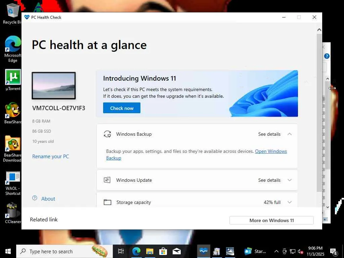Open Microsoft Store from the taskbar
The width and height of the screenshot is (344, 258).
click(x=163, y=251)
